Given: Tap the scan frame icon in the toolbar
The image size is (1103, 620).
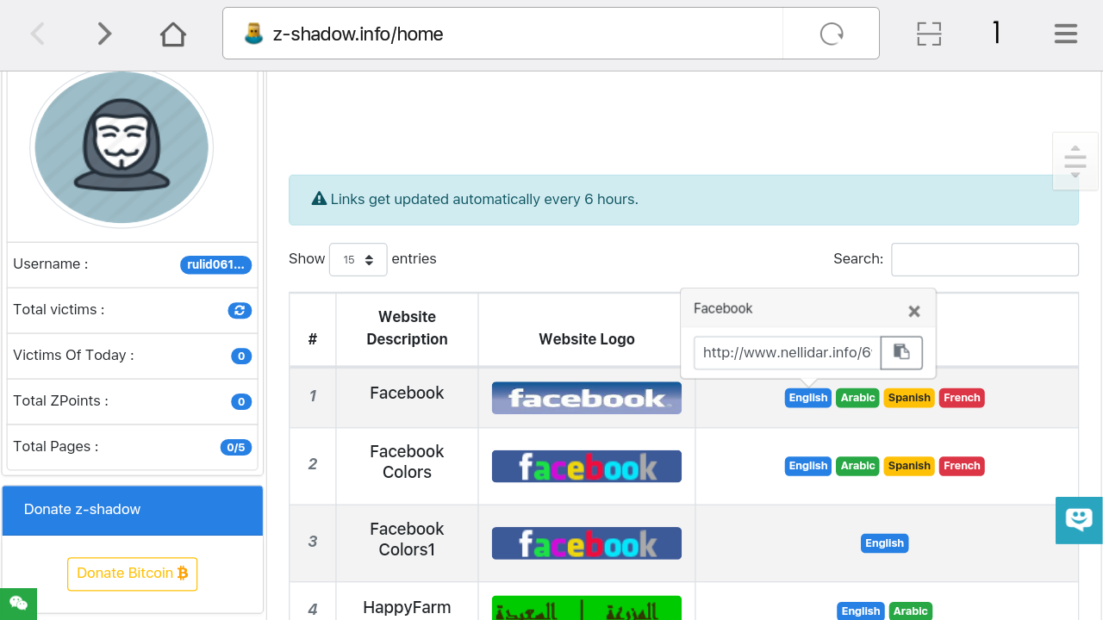Looking at the screenshot, I should click(929, 34).
